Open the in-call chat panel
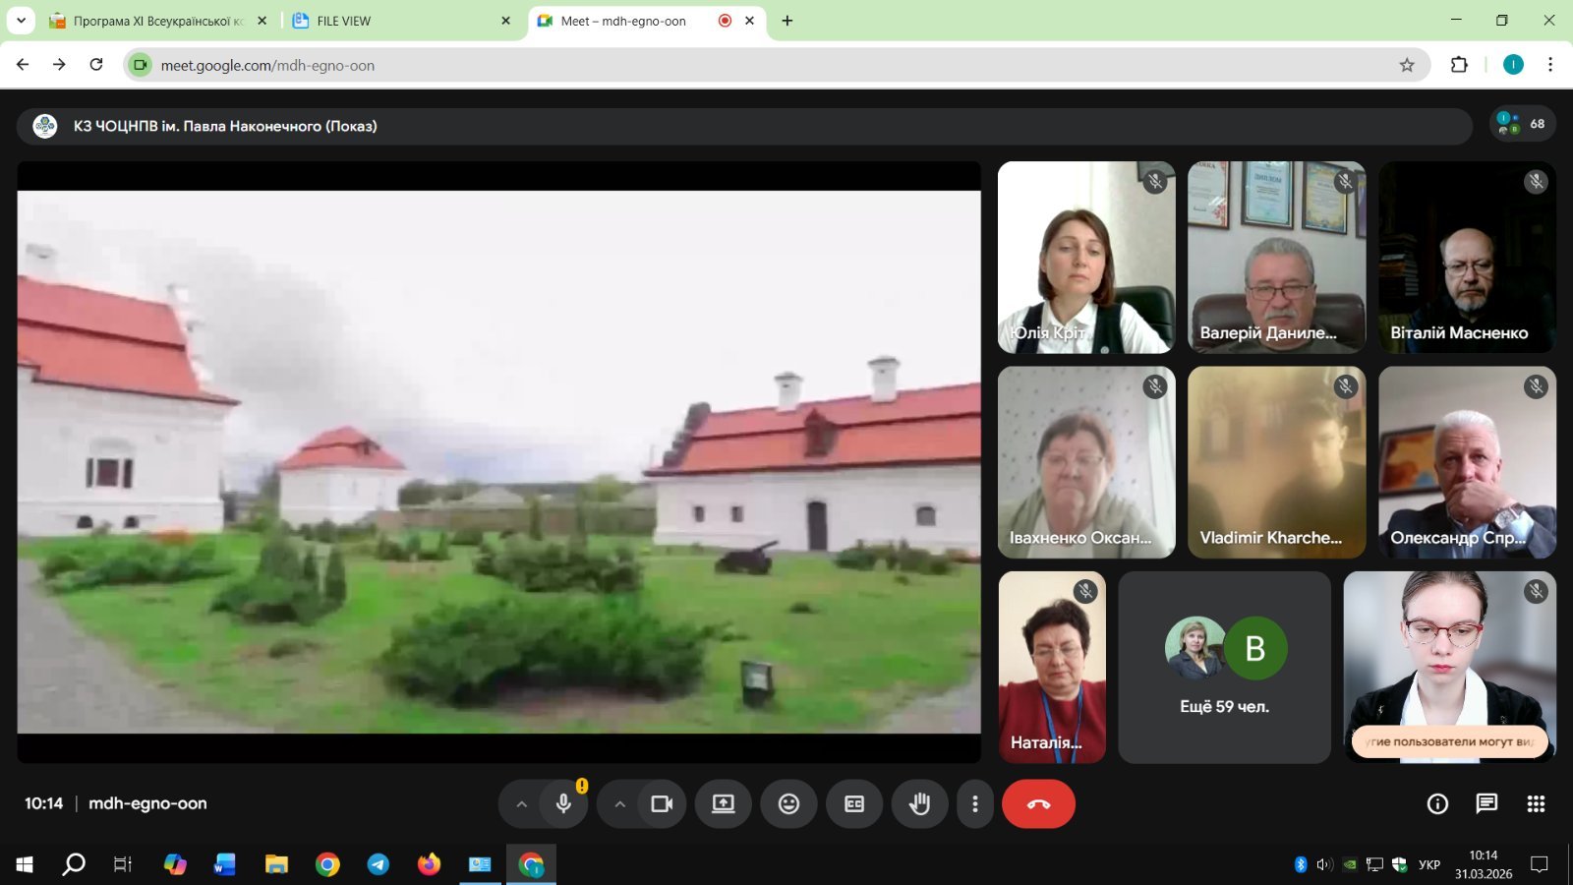1573x885 pixels. click(1486, 804)
